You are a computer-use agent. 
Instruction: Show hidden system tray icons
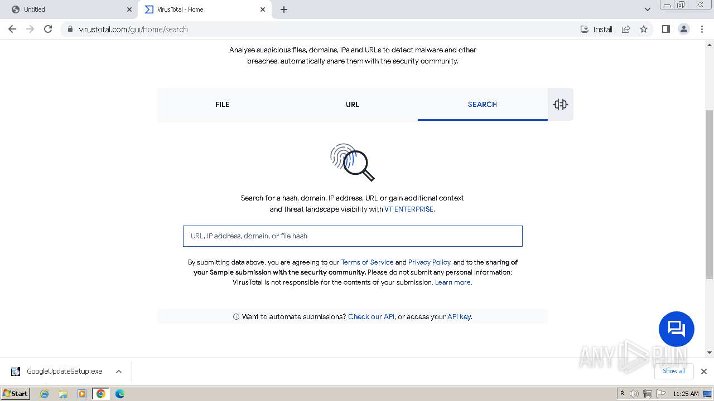[x=622, y=394]
